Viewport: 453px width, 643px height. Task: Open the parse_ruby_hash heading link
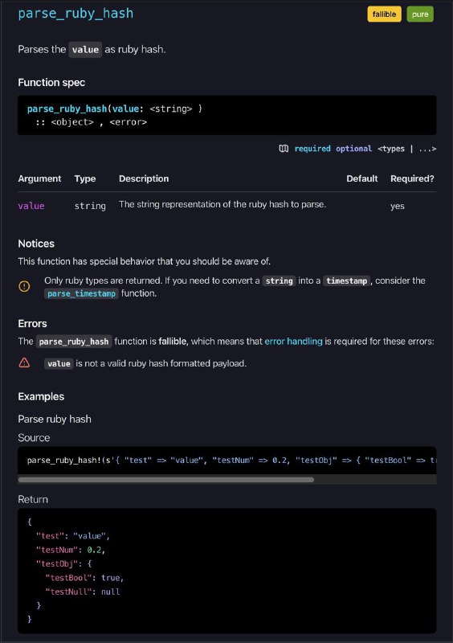pos(75,14)
